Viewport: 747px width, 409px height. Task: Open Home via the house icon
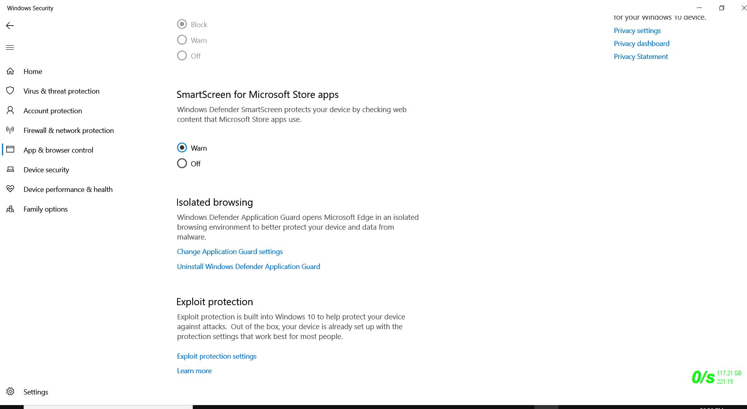[x=10, y=71]
